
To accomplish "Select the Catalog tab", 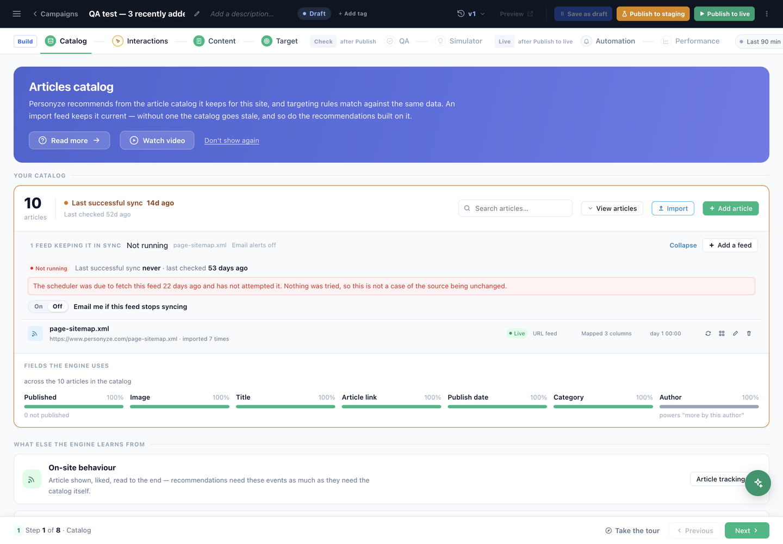I will (x=66, y=41).
